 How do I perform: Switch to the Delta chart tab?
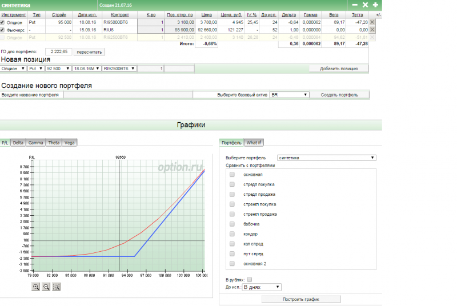click(18, 142)
